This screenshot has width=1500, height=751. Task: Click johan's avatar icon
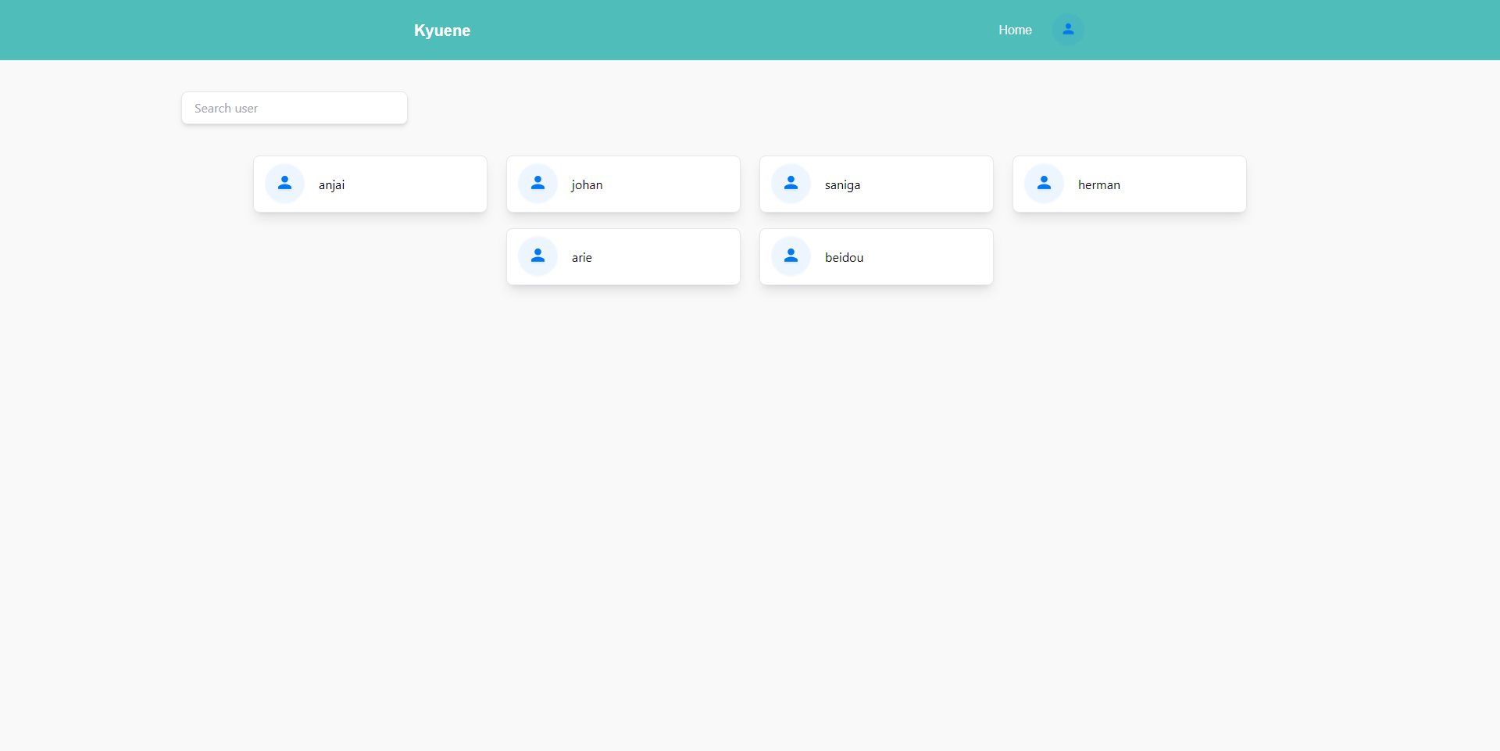tap(538, 184)
